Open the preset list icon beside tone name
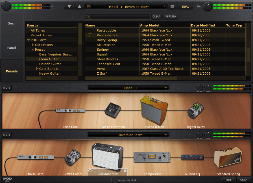253x183 pixels. (x=89, y=6)
